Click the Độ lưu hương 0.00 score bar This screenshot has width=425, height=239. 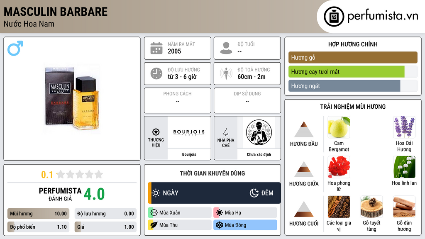pos(105,214)
